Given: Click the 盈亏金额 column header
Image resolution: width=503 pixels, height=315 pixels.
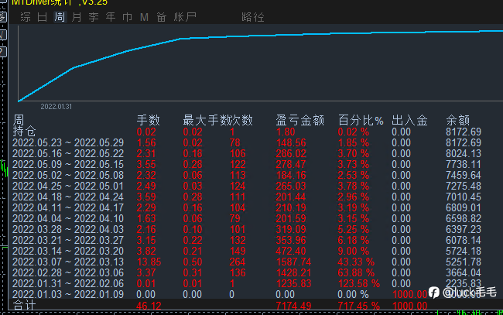Looking at the screenshot, I should click(x=299, y=120).
